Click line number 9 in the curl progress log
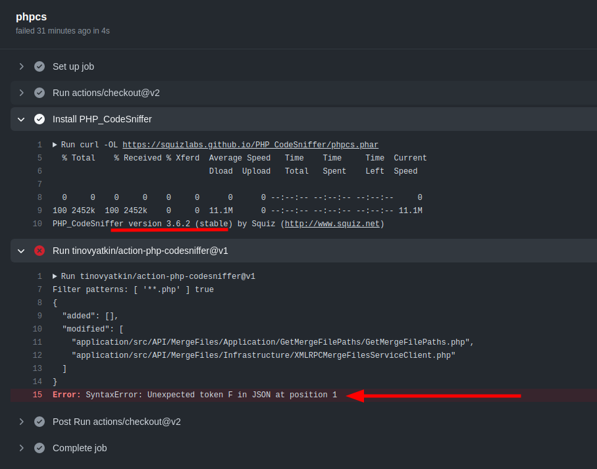 [x=39, y=210]
